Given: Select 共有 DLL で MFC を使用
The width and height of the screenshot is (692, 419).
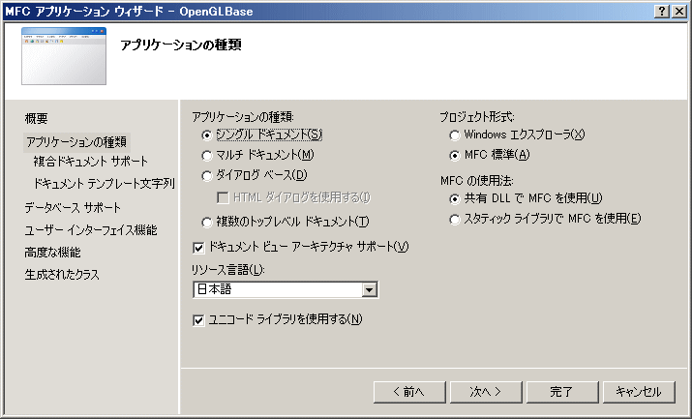Looking at the screenshot, I should point(455,199).
